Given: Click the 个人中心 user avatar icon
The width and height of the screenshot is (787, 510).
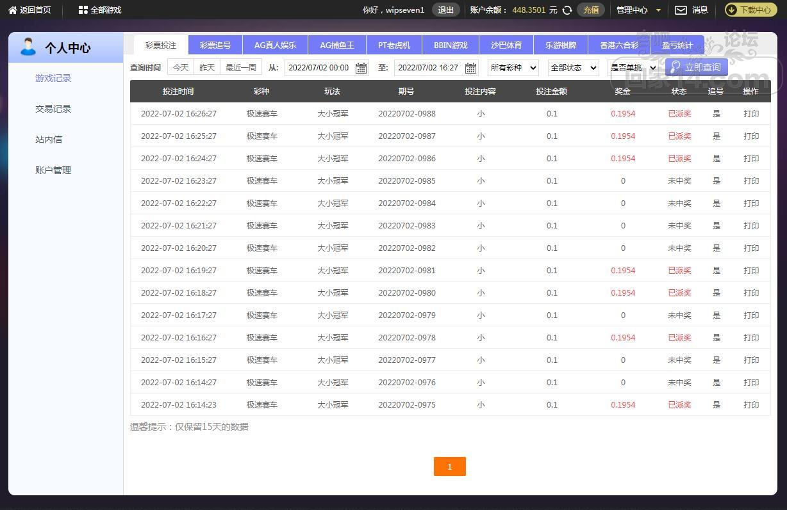Looking at the screenshot, I should (x=28, y=47).
